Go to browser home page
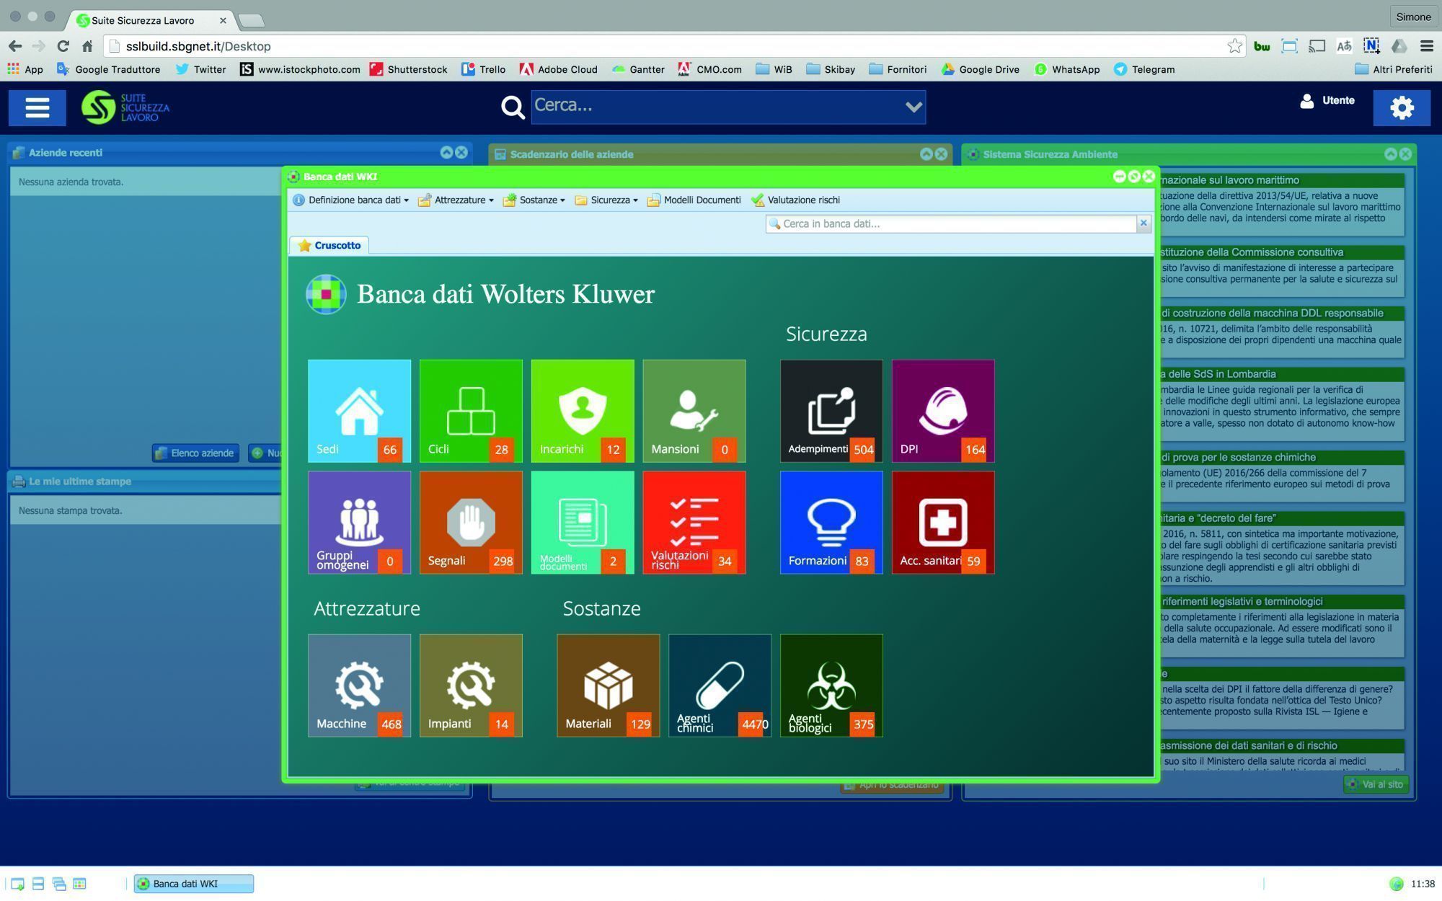Screen dimensions: 1442x901 click(x=87, y=46)
